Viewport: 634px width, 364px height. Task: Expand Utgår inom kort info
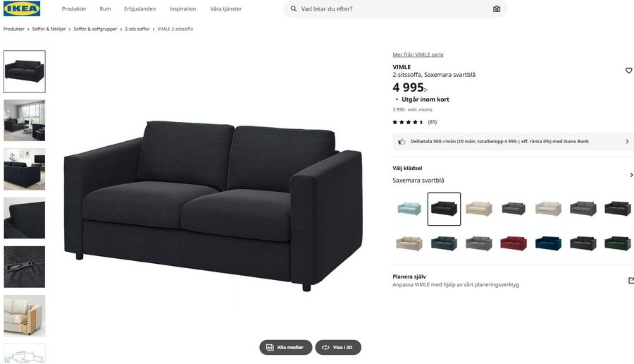tap(422, 99)
